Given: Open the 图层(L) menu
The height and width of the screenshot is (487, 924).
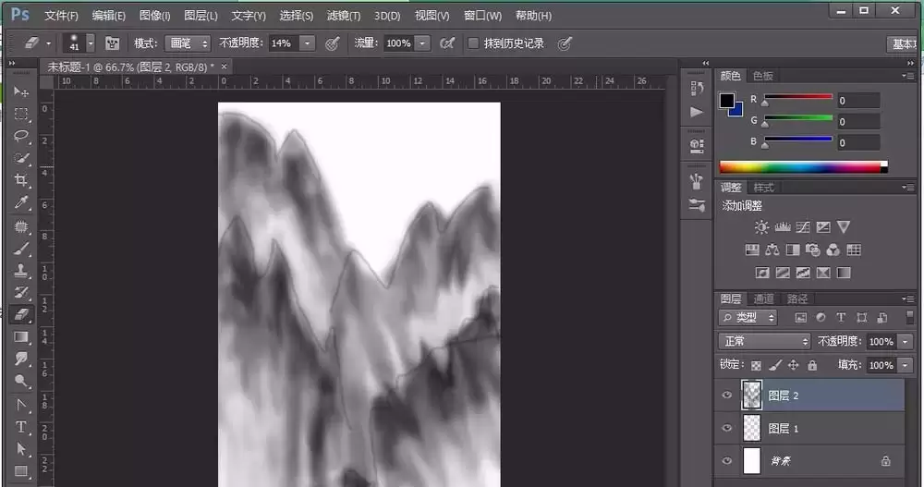Looking at the screenshot, I should point(201,16).
